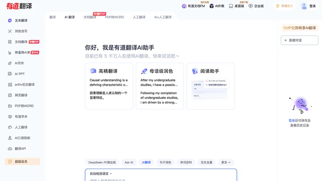Image resolution: width=322 pixels, height=181 pixels.
Task: Choose the 单词百科 chip
Action: 186,162
